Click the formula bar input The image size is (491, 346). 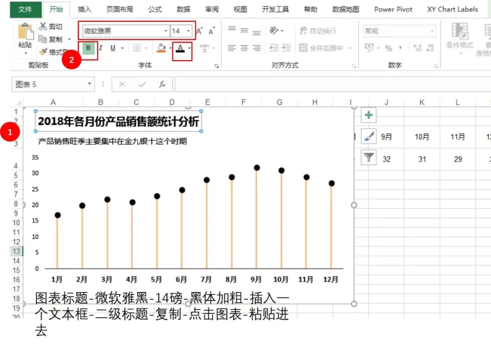[333, 85]
